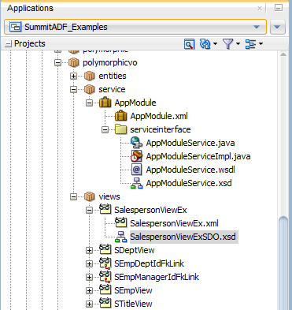Collapse the views package node
The image size is (292, 310).
pyautogui.click(x=73, y=196)
